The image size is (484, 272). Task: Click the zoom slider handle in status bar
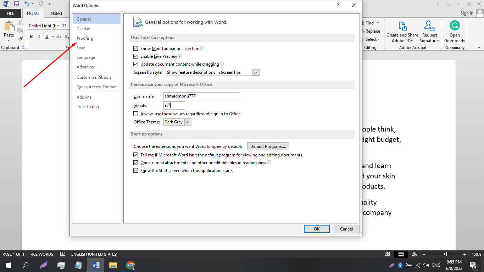(x=446, y=254)
